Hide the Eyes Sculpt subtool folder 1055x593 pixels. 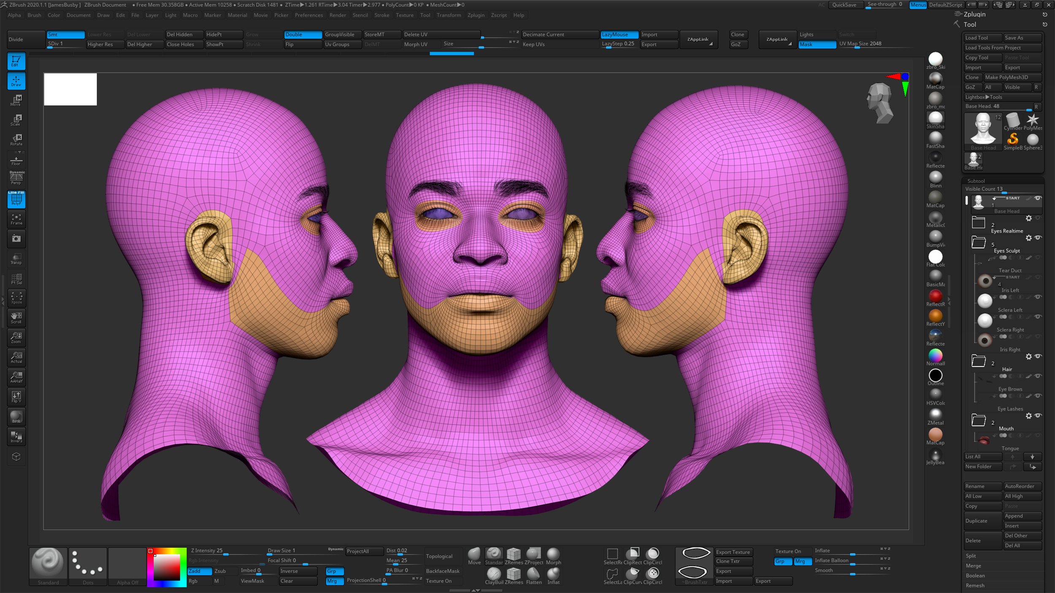click(x=1038, y=238)
